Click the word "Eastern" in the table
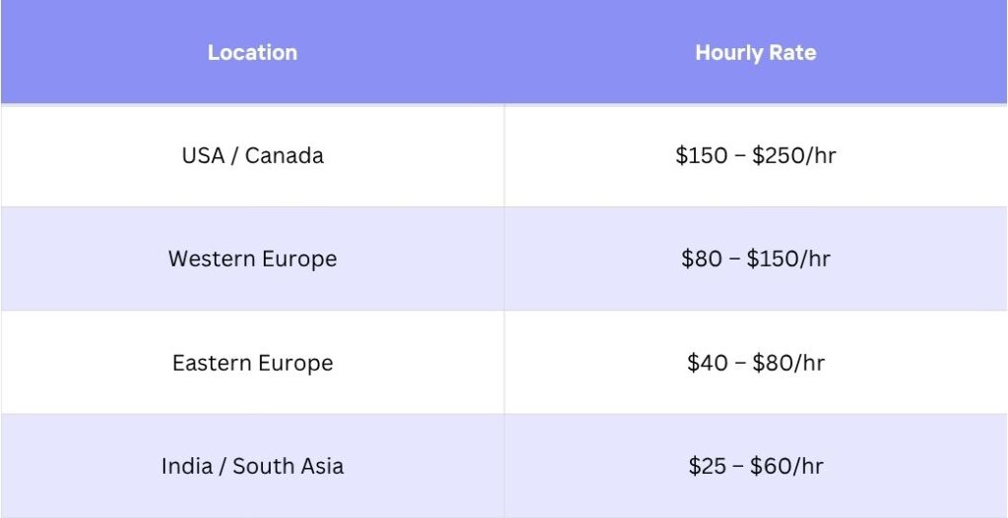1008x518 pixels. point(212,363)
